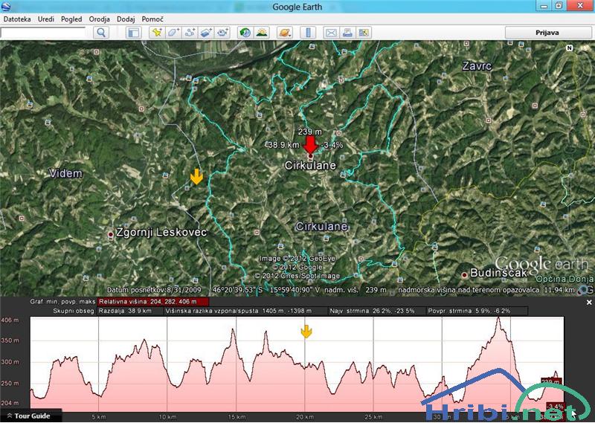Open the Orodja menu
Viewport: 595px width, 423px height.
tap(100, 19)
